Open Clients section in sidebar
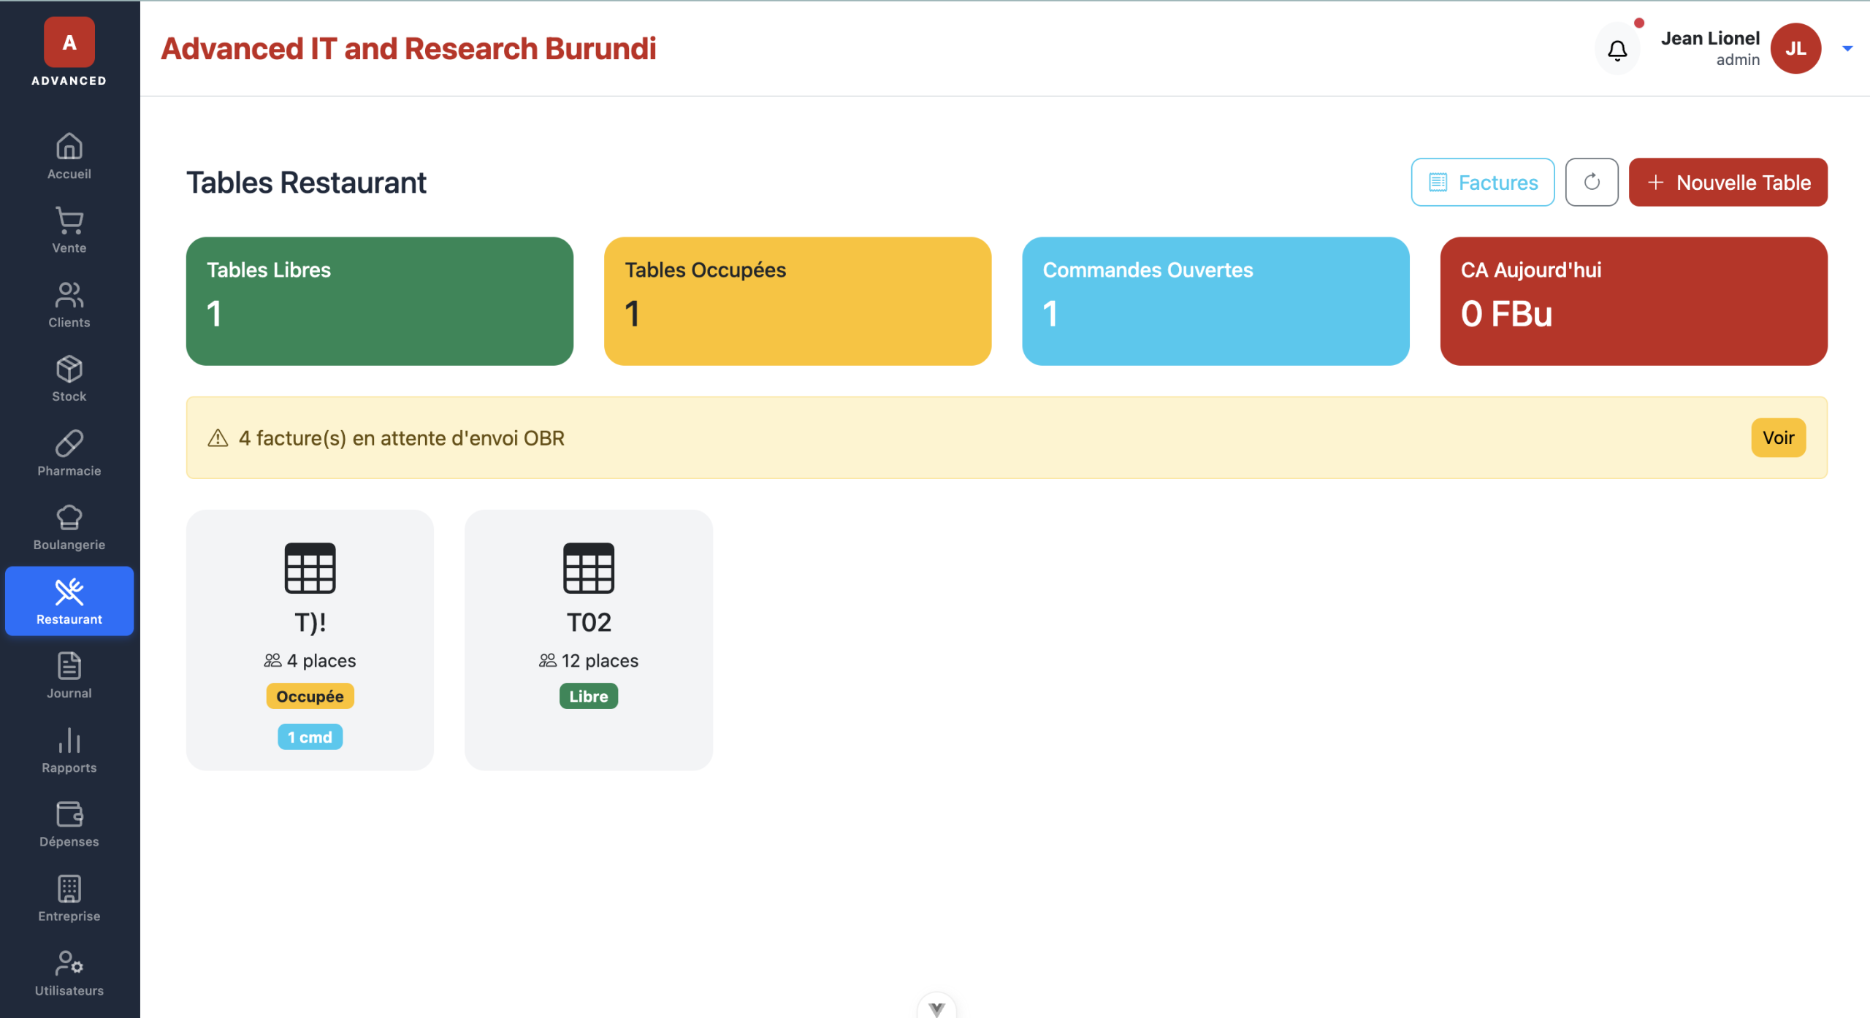Screen dimensions: 1870x1018 [x=69, y=305]
